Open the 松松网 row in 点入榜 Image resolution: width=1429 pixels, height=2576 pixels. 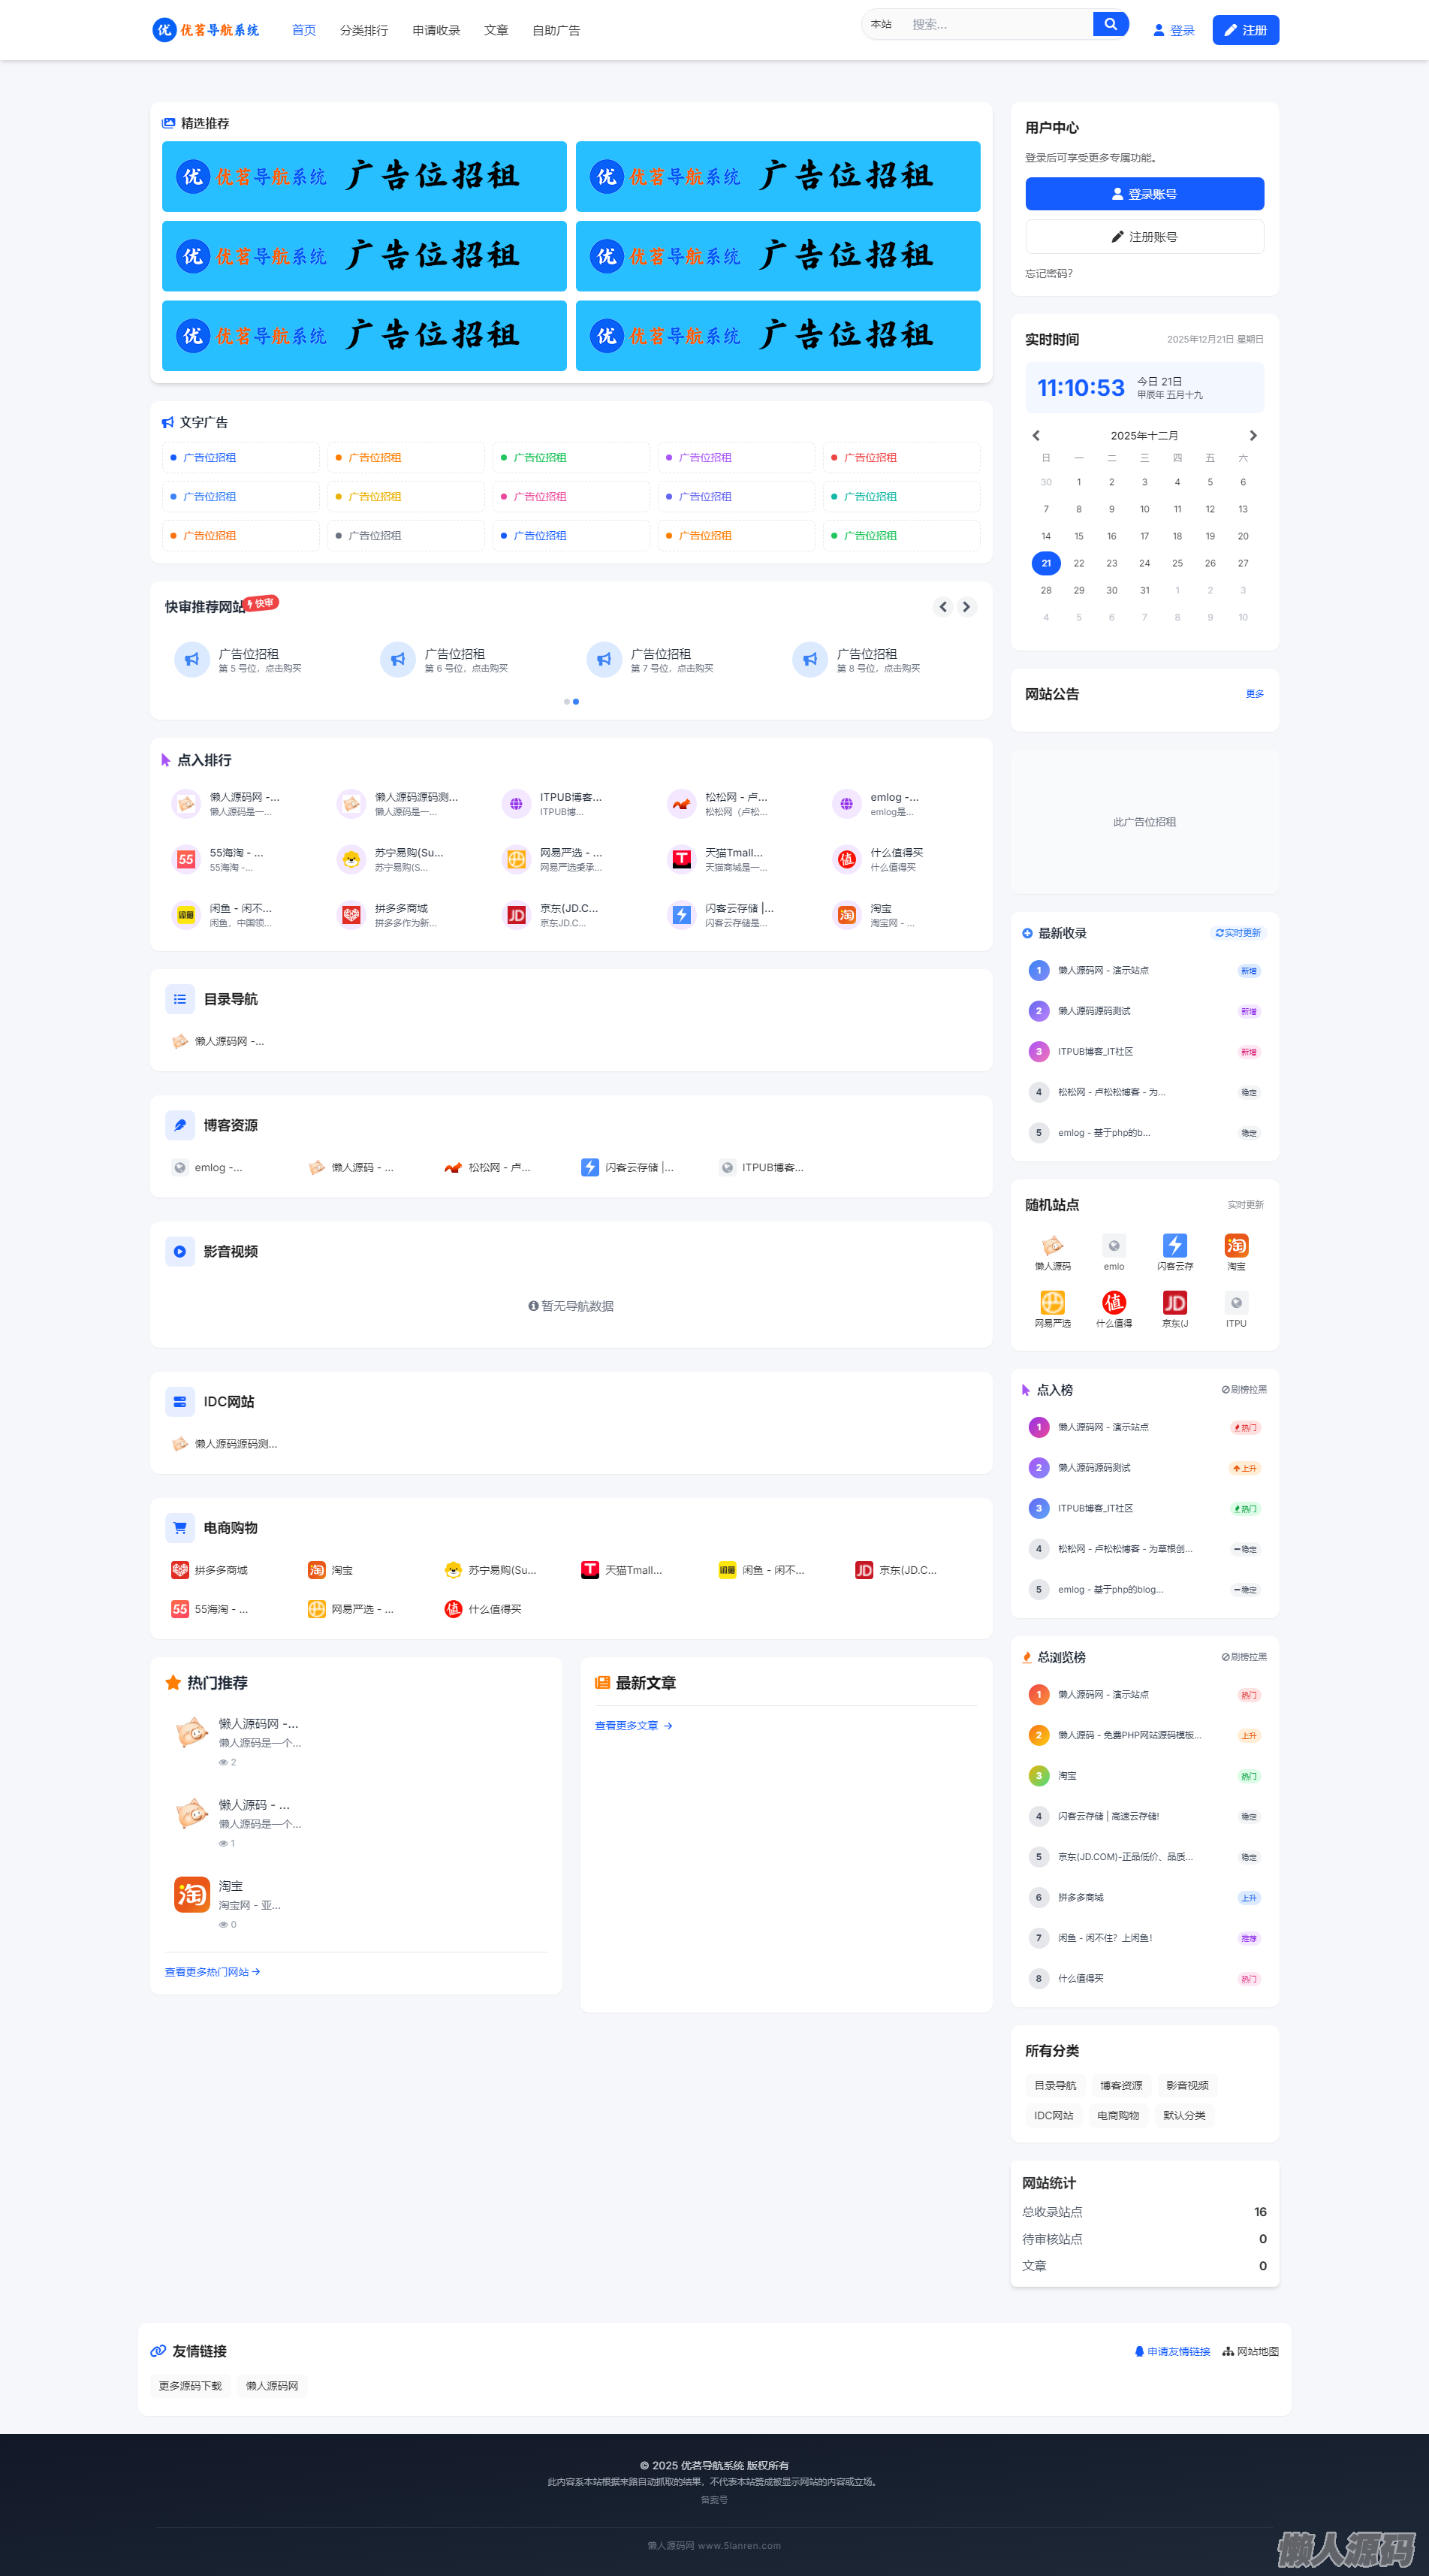(1144, 1548)
